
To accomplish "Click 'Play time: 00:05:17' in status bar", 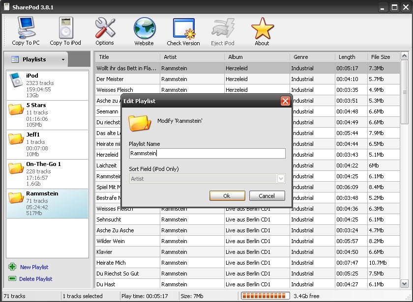I will [x=145, y=296].
